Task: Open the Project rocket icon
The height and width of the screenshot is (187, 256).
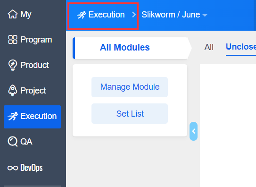Action: click(x=13, y=90)
